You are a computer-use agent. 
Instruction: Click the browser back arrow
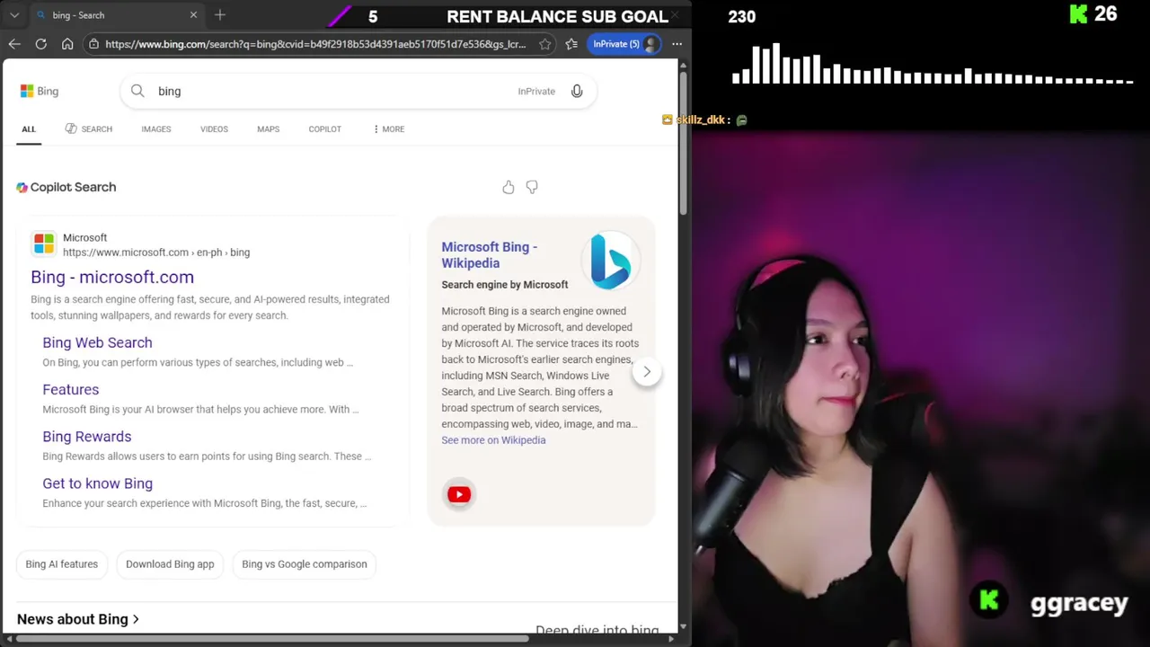[x=14, y=44]
